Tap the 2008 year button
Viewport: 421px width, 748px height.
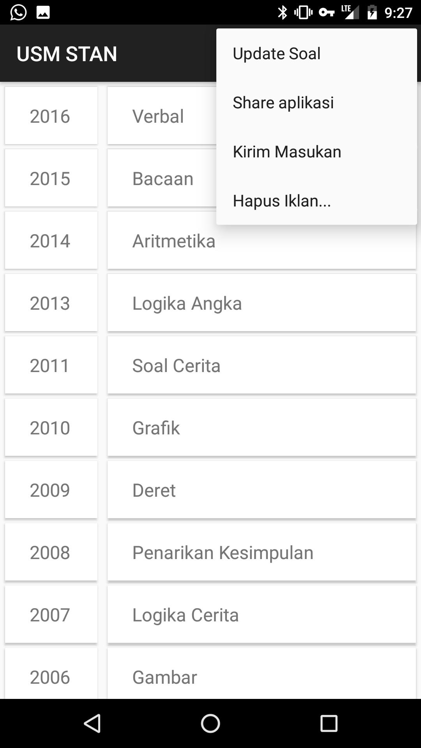(x=51, y=552)
